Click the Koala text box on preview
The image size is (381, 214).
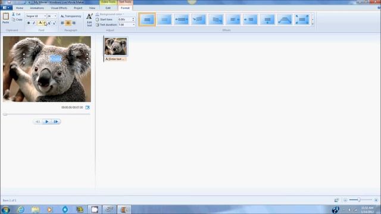55,59
